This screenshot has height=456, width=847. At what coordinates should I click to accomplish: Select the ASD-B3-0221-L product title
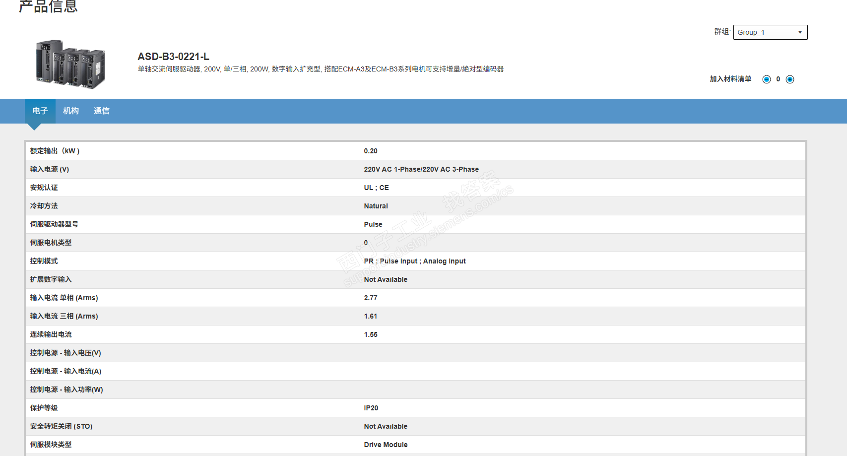coord(174,57)
